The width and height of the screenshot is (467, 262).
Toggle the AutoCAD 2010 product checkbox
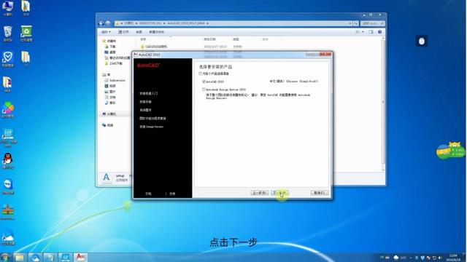(x=204, y=82)
